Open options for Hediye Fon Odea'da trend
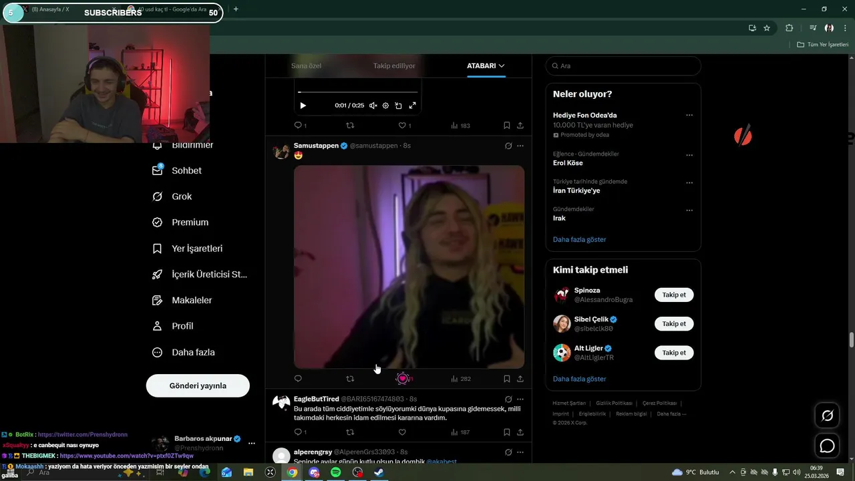 click(x=689, y=116)
